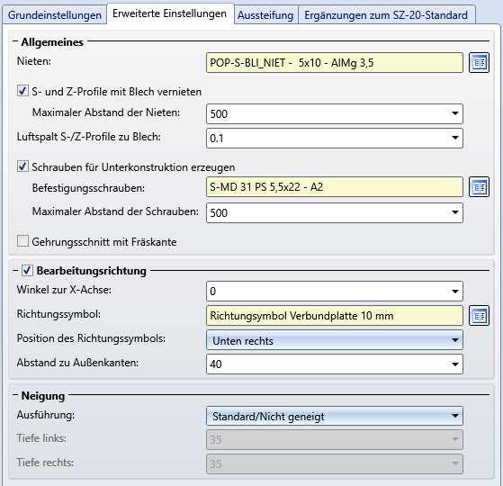The width and height of the screenshot is (503, 486).
Task: Open Luftspalt S-/Z-Profile zu Blech dropdown
Action: point(455,138)
